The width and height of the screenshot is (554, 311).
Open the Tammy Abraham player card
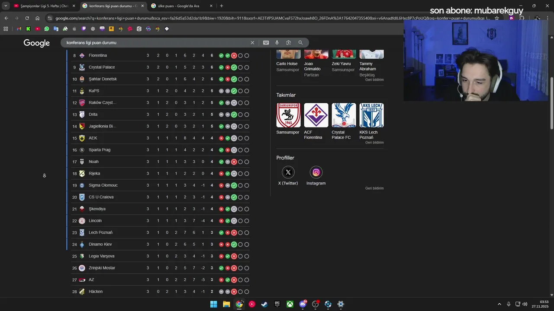click(371, 64)
